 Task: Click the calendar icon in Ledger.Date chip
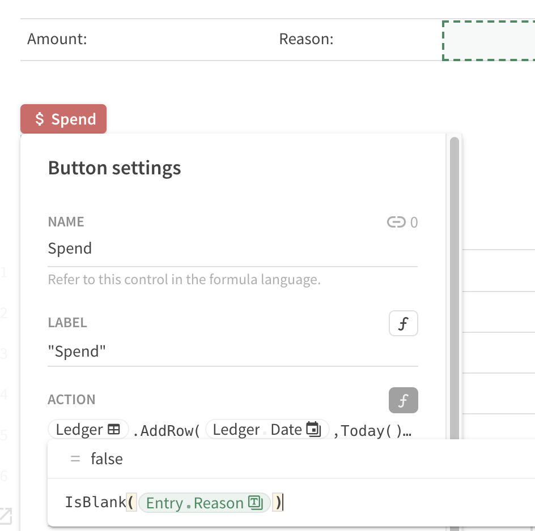[x=313, y=430]
